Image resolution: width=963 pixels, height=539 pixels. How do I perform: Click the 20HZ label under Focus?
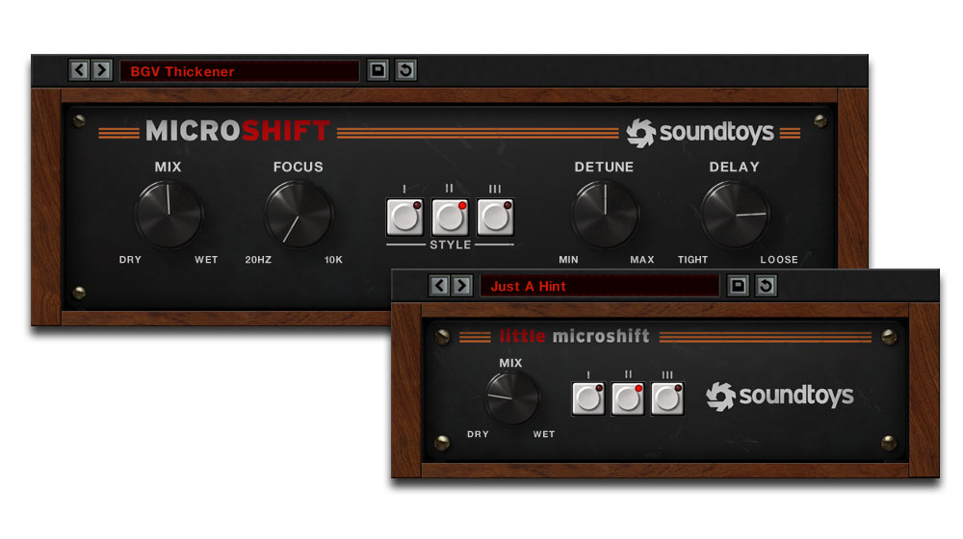point(258,260)
